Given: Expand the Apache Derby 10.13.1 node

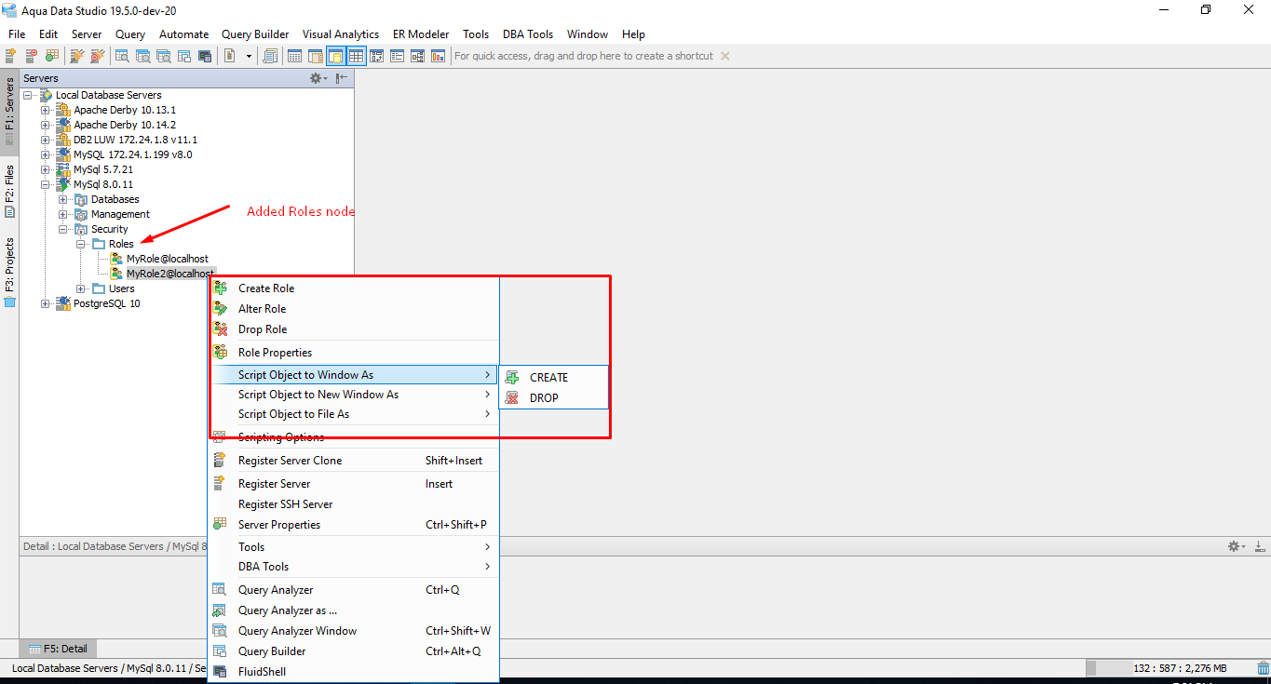Looking at the screenshot, I should [x=45, y=110].
